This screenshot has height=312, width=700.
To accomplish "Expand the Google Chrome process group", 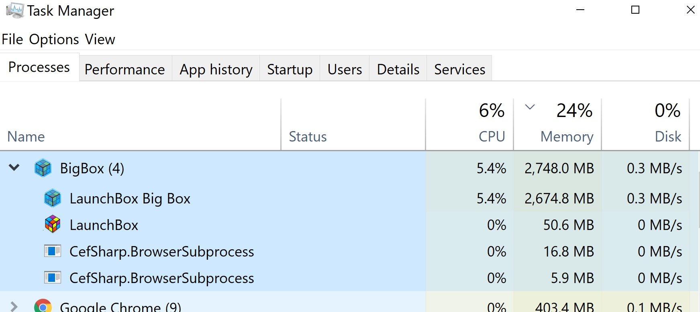I will (x=14, y=307).
